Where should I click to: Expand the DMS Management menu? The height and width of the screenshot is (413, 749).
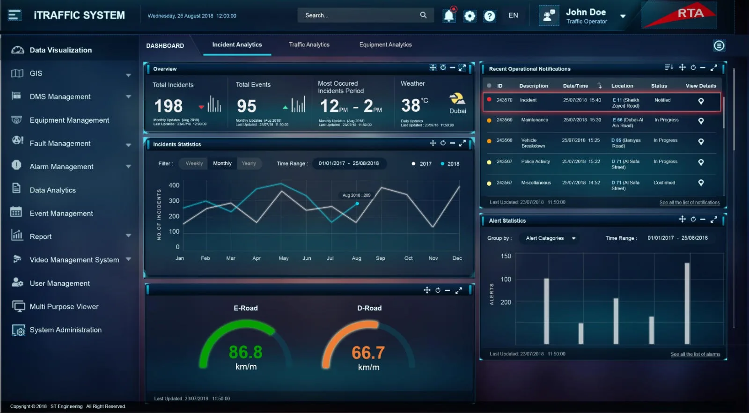(128, 97)
